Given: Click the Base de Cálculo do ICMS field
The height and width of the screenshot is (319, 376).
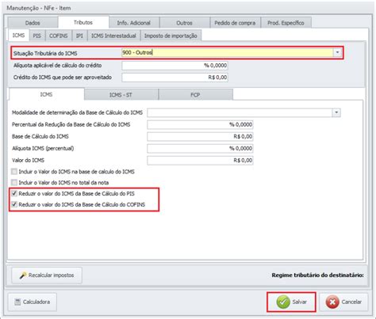Looking at the screenshot, I should tap(200, 136).
